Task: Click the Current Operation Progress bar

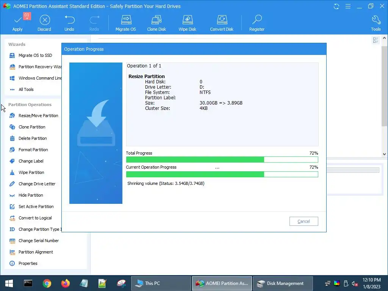Action: pos(222,174)
